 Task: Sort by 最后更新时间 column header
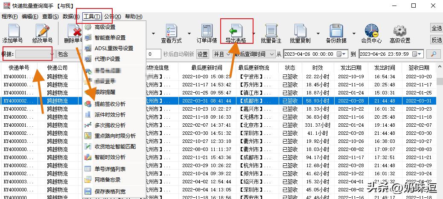[207, 68]
